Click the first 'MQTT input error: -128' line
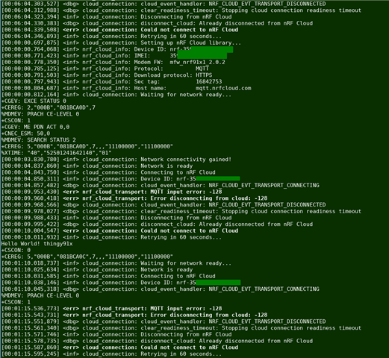This screenshot has height=358, width=389. pos(112,192)
